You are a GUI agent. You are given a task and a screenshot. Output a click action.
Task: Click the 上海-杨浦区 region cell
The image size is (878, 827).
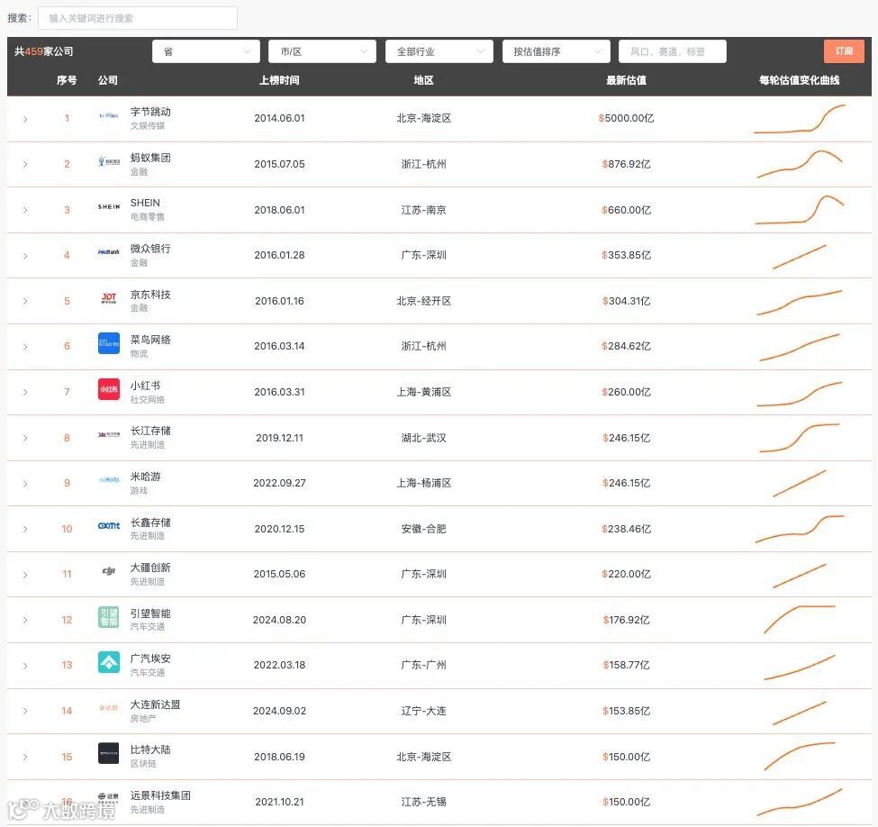[x=423, y=483]
